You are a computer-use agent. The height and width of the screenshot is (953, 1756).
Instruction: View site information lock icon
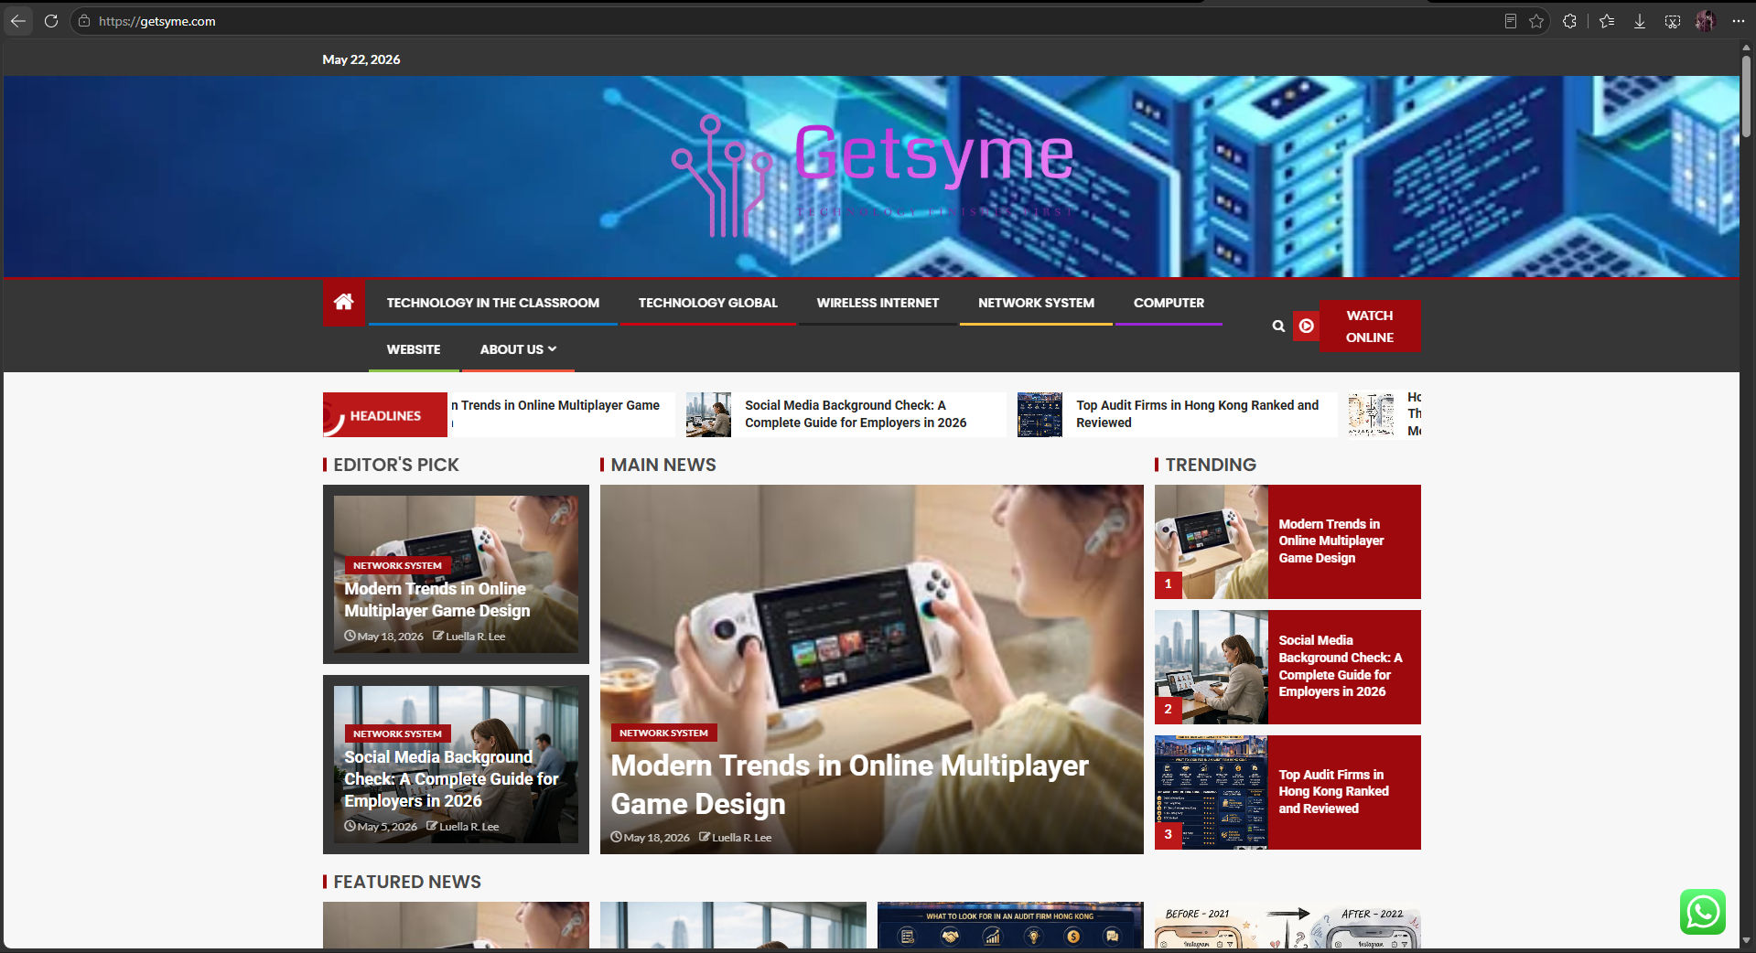tap(84, 21)
